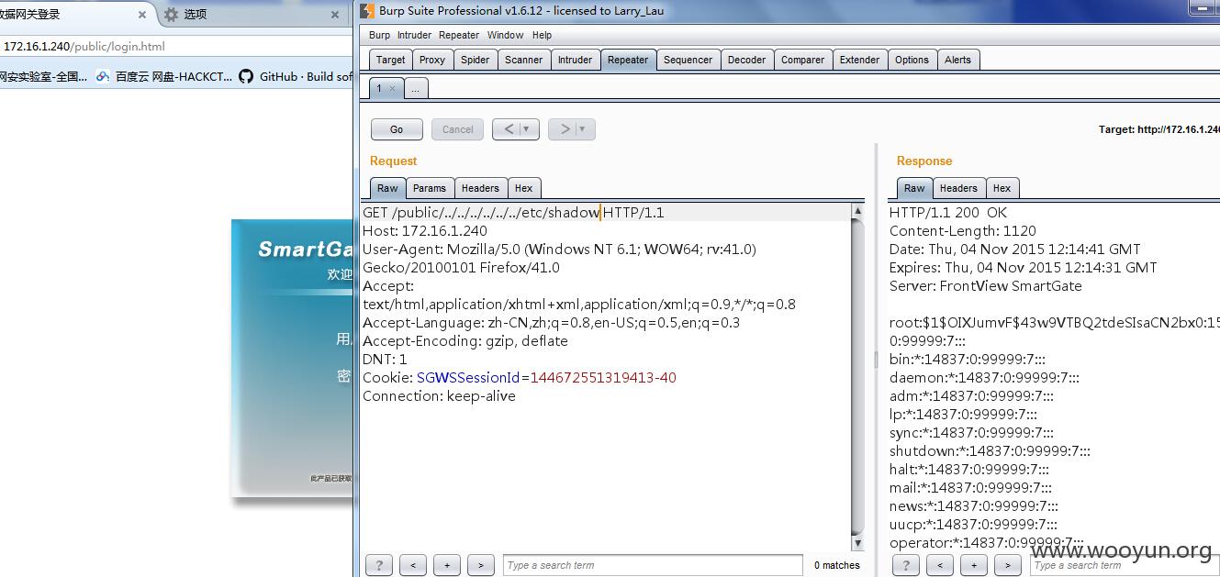Click the Connection: keep-alive header line
The width and height of the screenshot is (1220, 577).
439,396
